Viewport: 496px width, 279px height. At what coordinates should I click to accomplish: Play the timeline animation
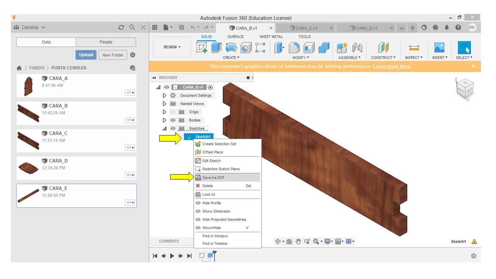(172, 256)
